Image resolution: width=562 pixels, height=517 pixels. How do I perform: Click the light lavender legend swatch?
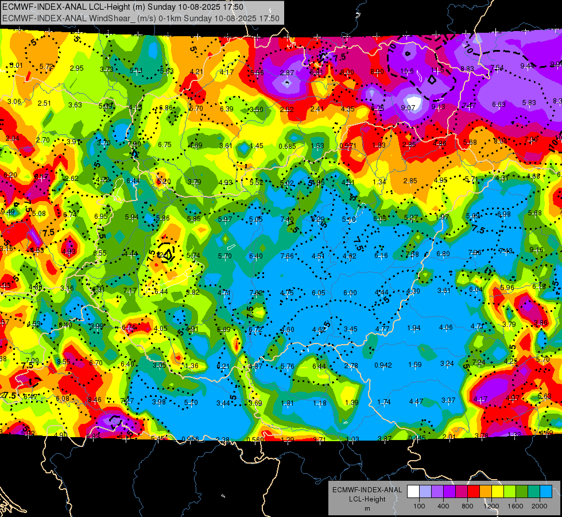pyautogui.click(x=425, y=492)
